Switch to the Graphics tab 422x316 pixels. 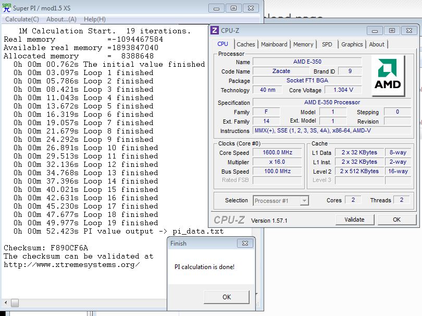pos(352,44)
